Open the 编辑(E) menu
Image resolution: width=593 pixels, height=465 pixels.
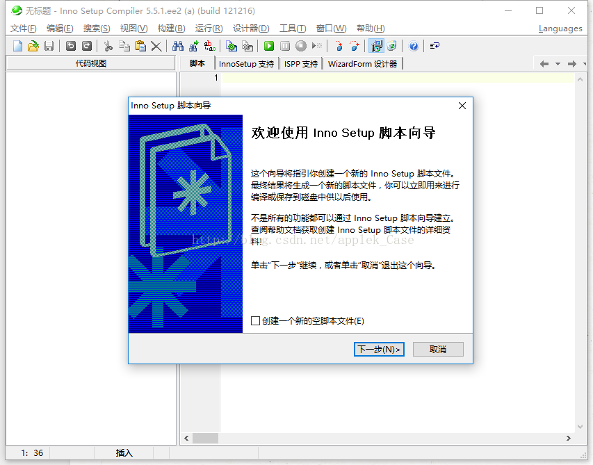pyautogui.click(x=60, y=28)
